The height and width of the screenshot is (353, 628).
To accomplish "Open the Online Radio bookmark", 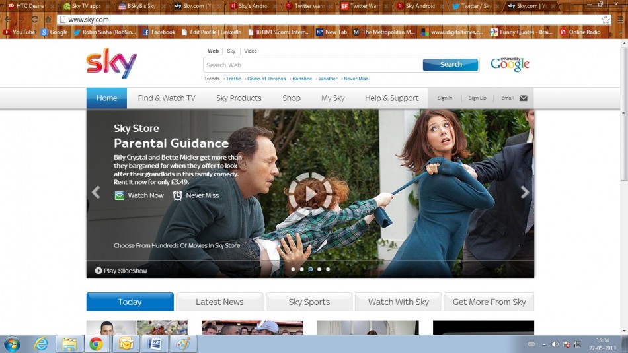I will (580, 32).
